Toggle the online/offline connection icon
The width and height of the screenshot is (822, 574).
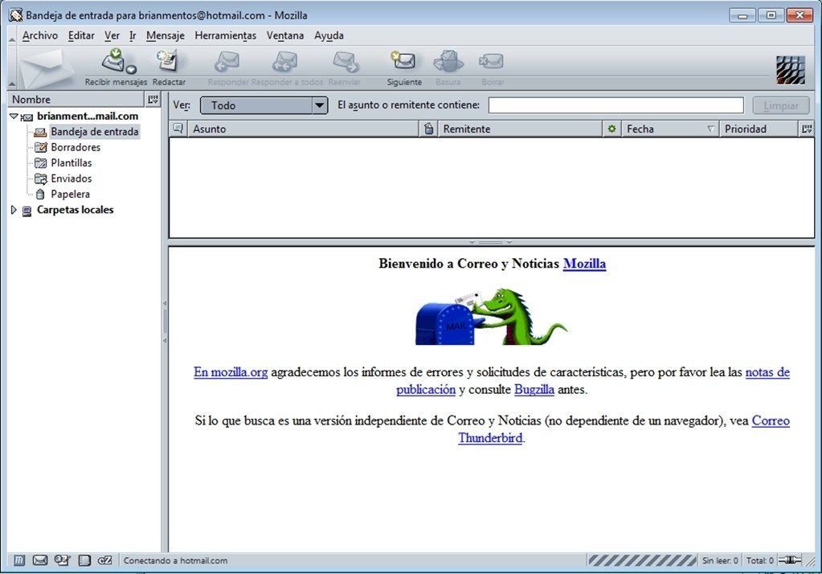click(791, 560)
